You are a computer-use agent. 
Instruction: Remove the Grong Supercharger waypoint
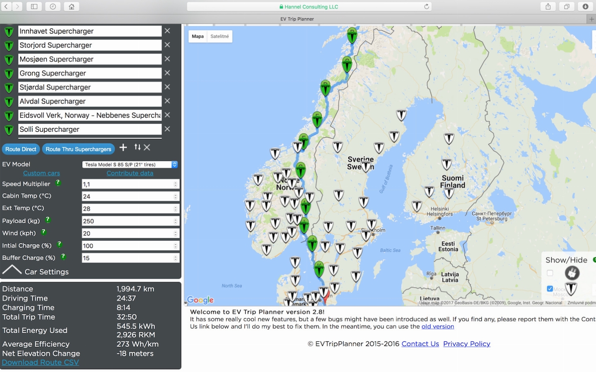167,73
